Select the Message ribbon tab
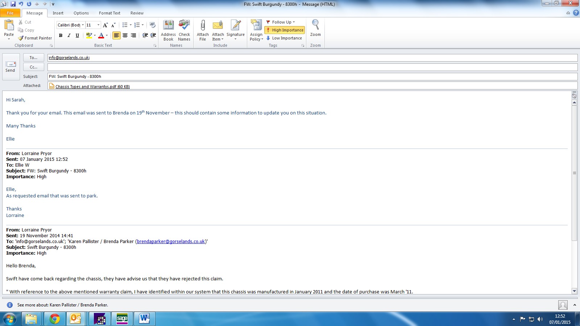The width and height of the screenshot is (580, 326). pyautogui.click(x=34, y=13)
